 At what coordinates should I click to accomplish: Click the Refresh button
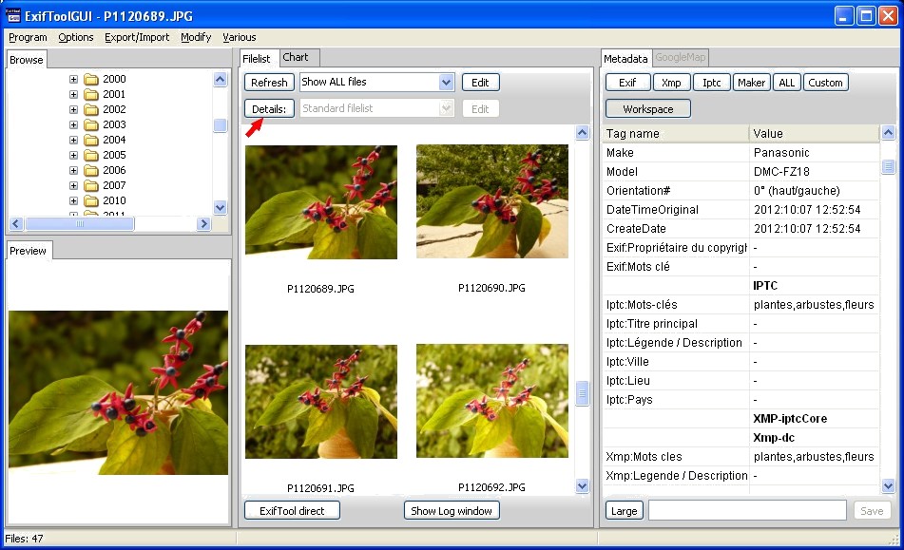click(x=269, y=83)
